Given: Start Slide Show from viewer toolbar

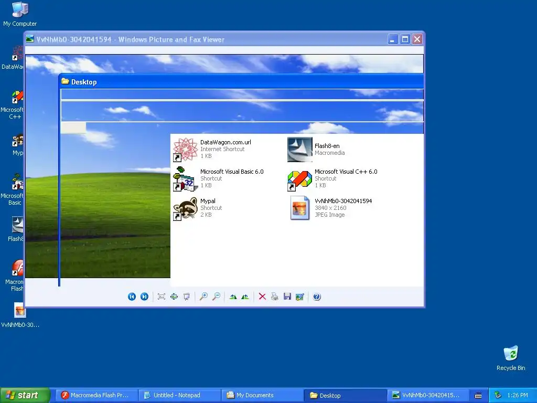Looking at the screenshot, I should coord(186,297).
